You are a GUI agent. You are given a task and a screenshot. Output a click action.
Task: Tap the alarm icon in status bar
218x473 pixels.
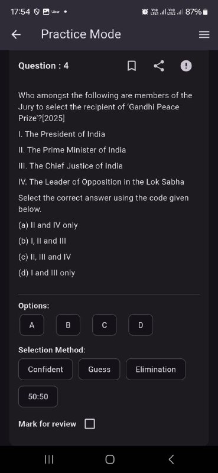[145, 12]
